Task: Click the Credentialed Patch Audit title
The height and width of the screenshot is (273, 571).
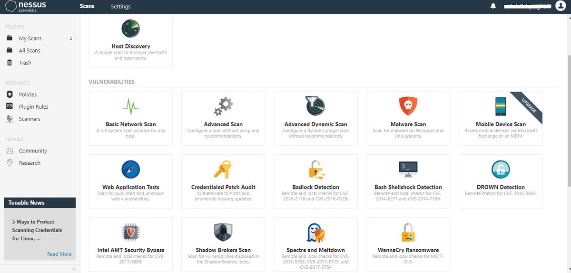Action: click(223, 187)
